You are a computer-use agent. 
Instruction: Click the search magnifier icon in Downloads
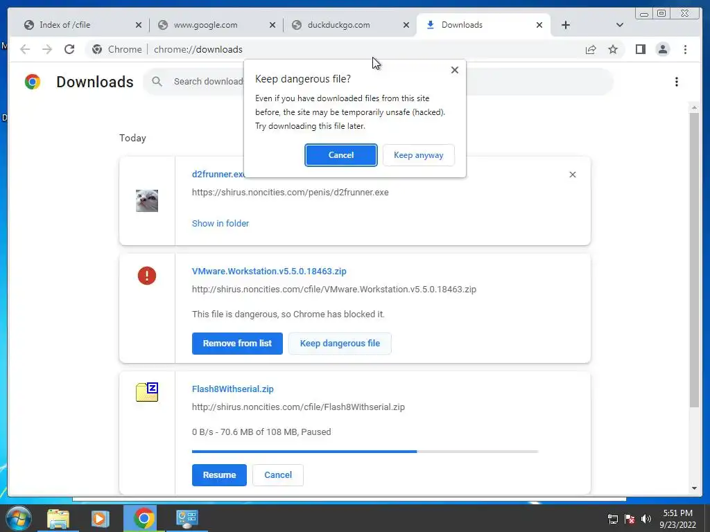pyautogui.click(x=157, y=82)
